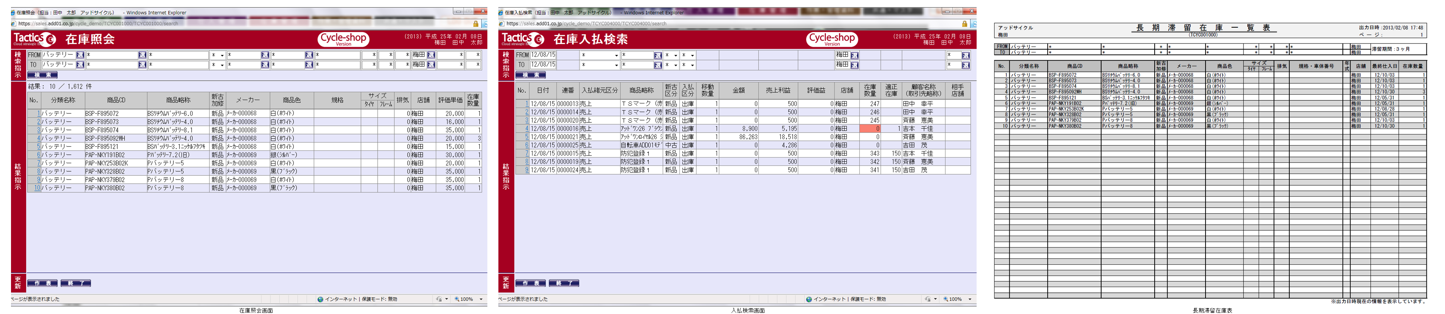
Task: Click the FROM date field showing 12/08/15
Action: (543, 55)
